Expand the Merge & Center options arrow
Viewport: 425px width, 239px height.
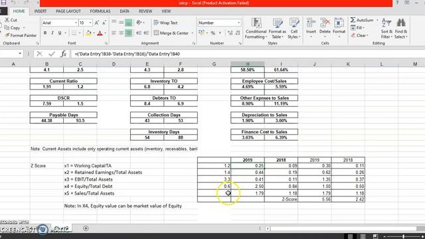click(x=193, y=33)
